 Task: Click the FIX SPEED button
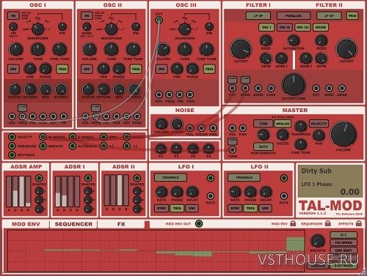point(344,243)
